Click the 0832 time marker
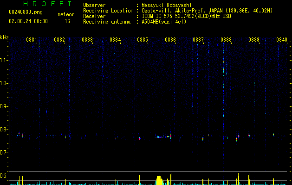Screen dimensions: 292x185 pos(59,40)
